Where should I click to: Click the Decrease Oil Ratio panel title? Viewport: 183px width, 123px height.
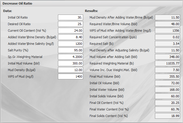click(17, 4)
